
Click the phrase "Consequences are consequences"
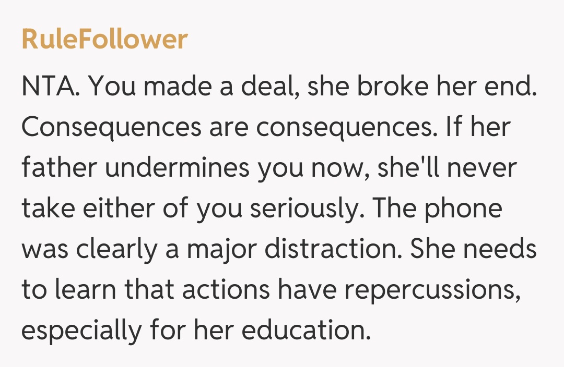tap(228, 128)
